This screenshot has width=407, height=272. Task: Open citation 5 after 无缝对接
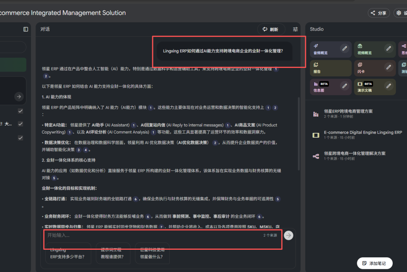(54, 178)
